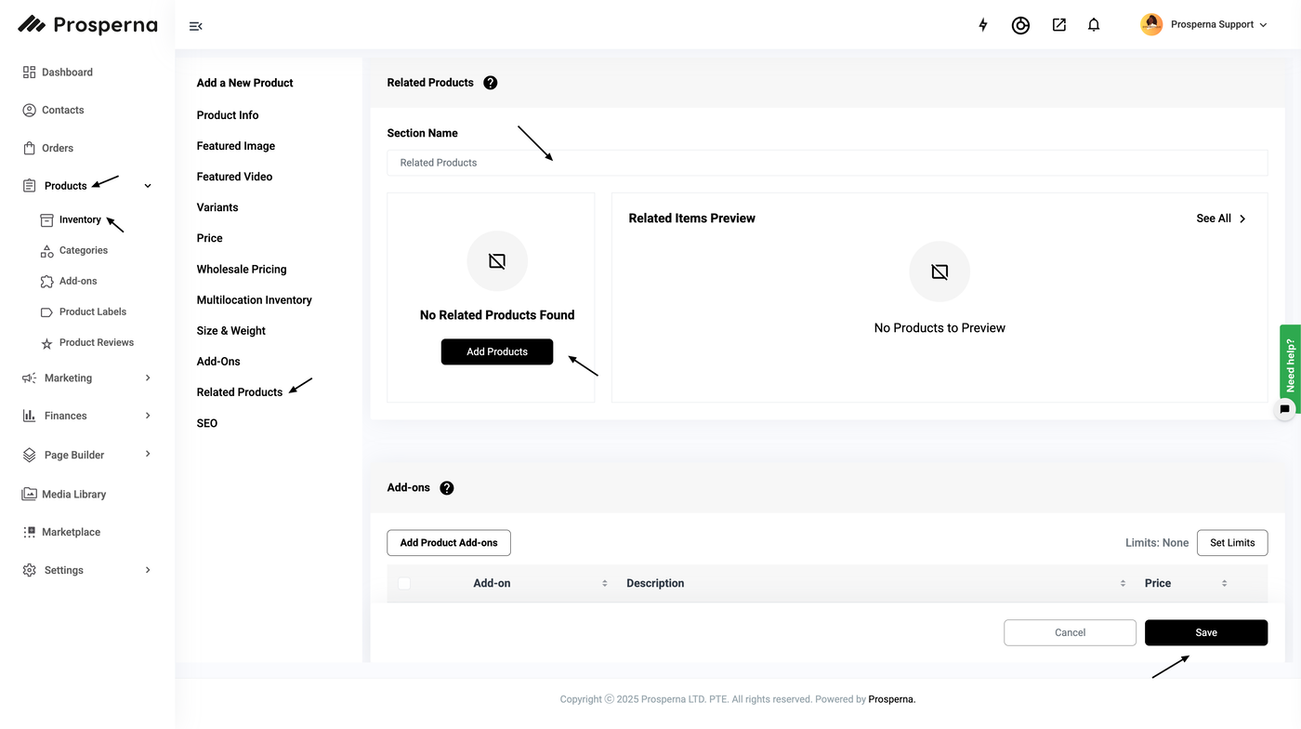1301x729 pixels.
Task: Go to the SEO section
Action: point(207,423)
